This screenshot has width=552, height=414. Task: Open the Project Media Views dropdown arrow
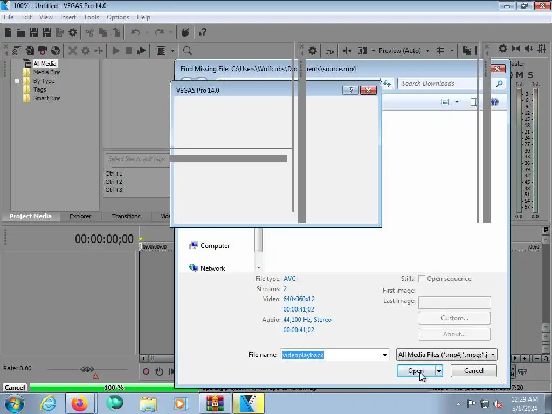172,51
